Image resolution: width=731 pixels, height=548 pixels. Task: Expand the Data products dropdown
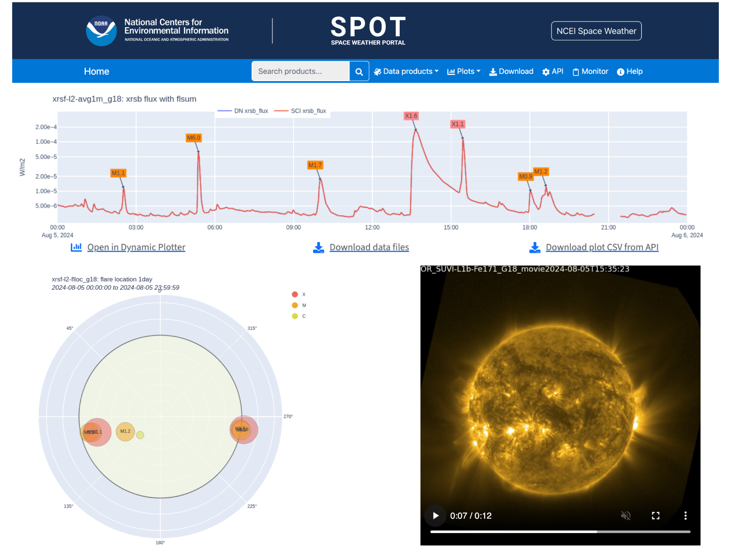click(x=406, y=72)
